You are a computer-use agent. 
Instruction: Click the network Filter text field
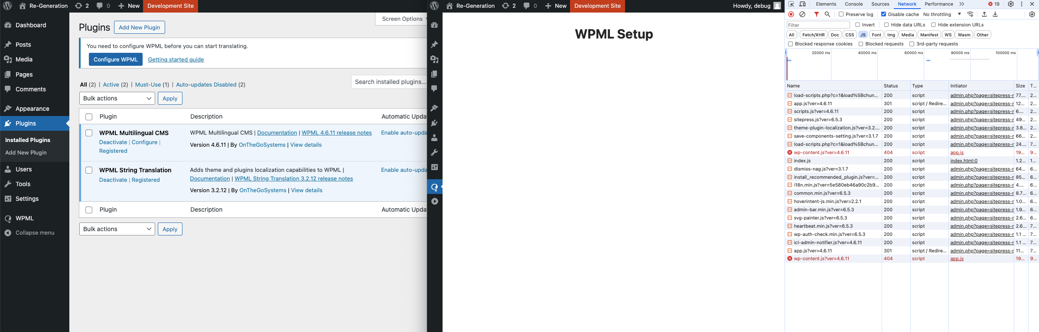click(818, 25)
